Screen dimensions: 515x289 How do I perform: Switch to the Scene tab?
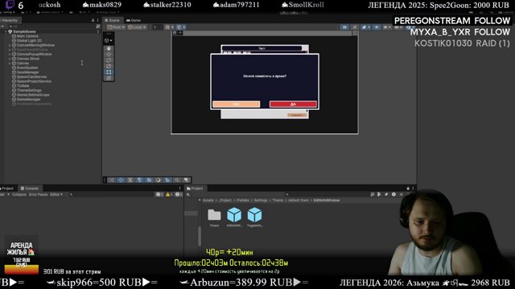coord(112,20)
